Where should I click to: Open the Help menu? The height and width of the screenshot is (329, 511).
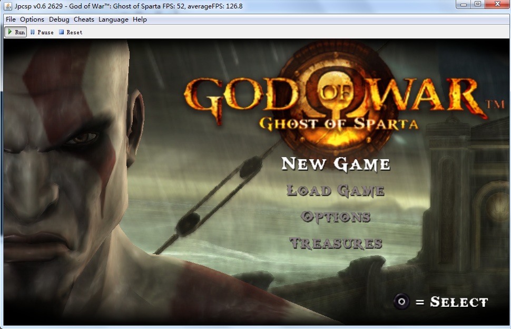point(140,20)
